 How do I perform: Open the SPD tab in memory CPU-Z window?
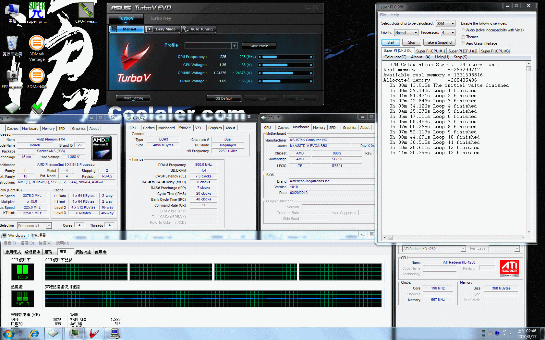(x=198, y=128)
